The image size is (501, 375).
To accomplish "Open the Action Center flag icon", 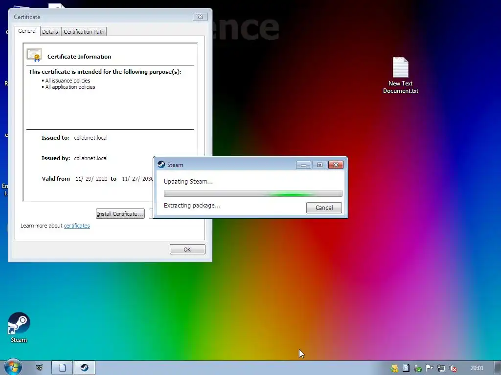I will coord(429,368).
